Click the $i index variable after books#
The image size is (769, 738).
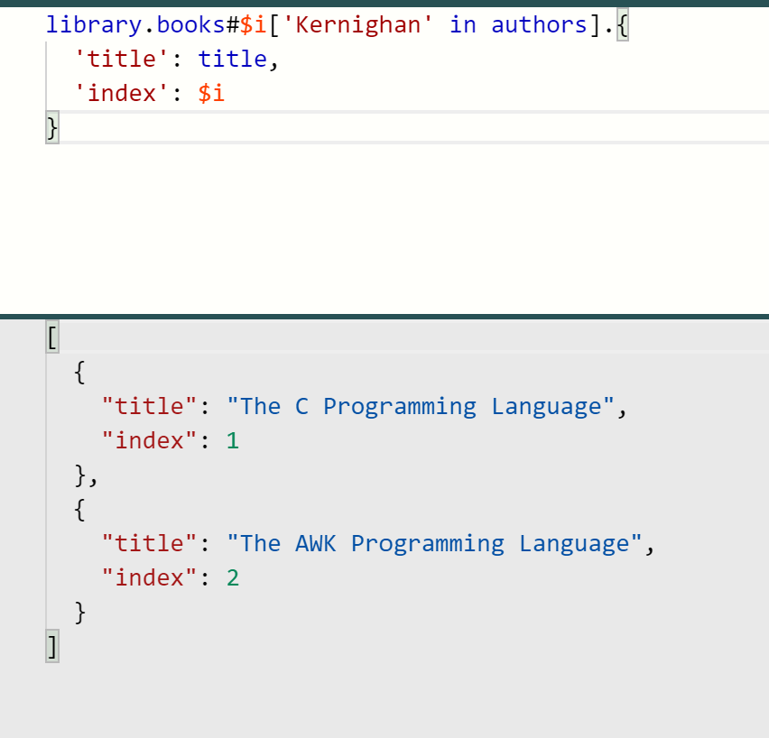point(253,24)
